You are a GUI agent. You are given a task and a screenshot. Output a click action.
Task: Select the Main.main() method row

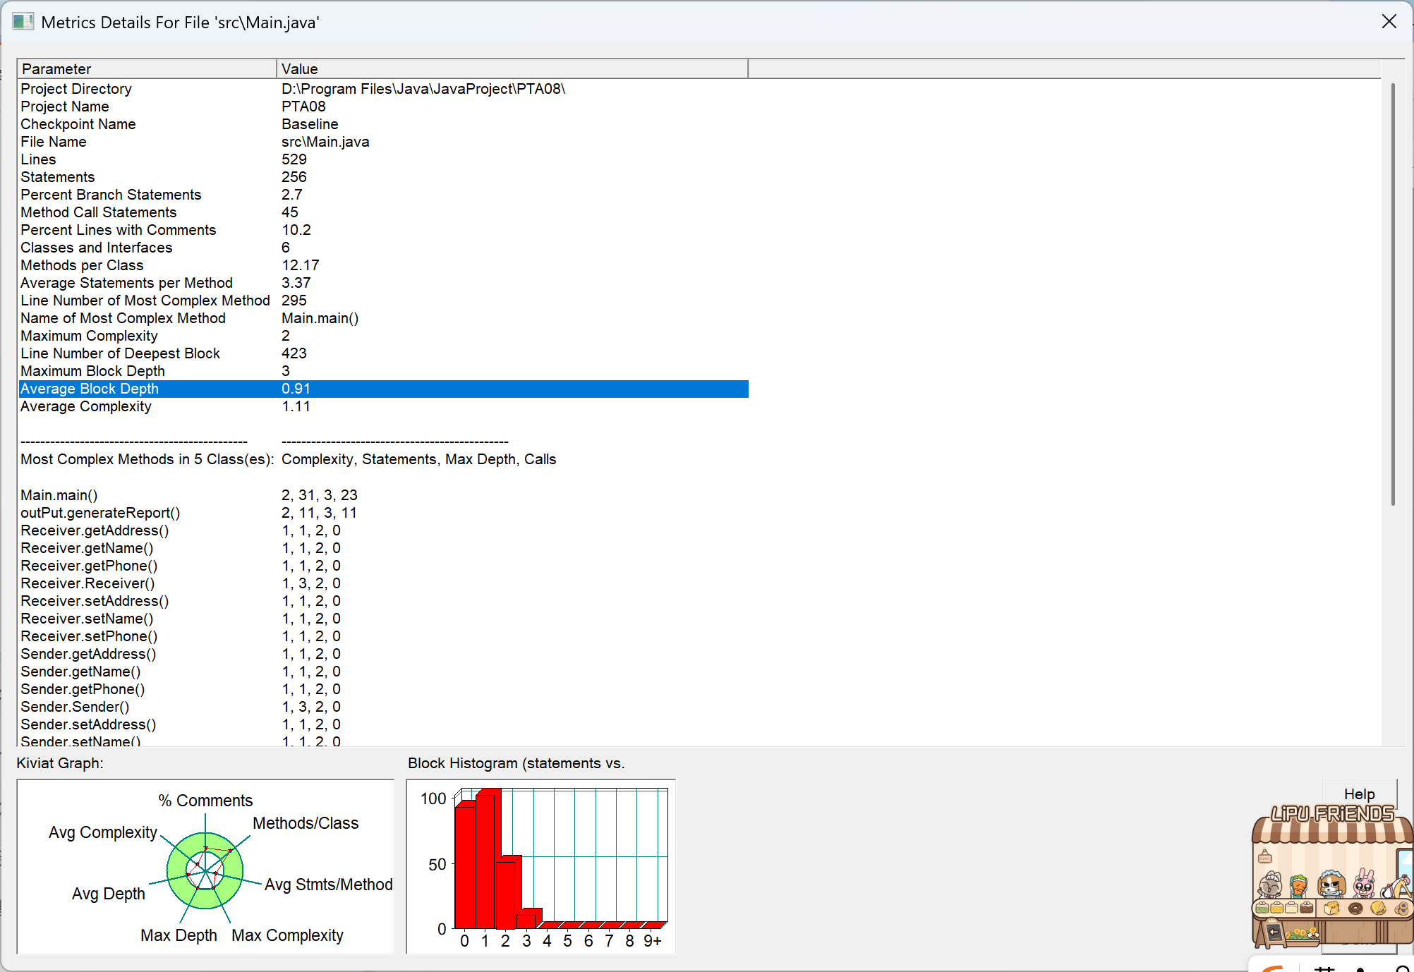[59, 495]
